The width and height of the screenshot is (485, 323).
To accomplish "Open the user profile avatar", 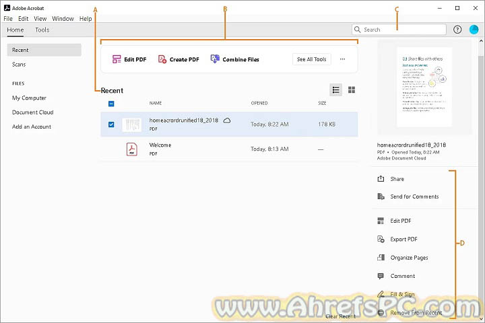I will tap(474, 30).
